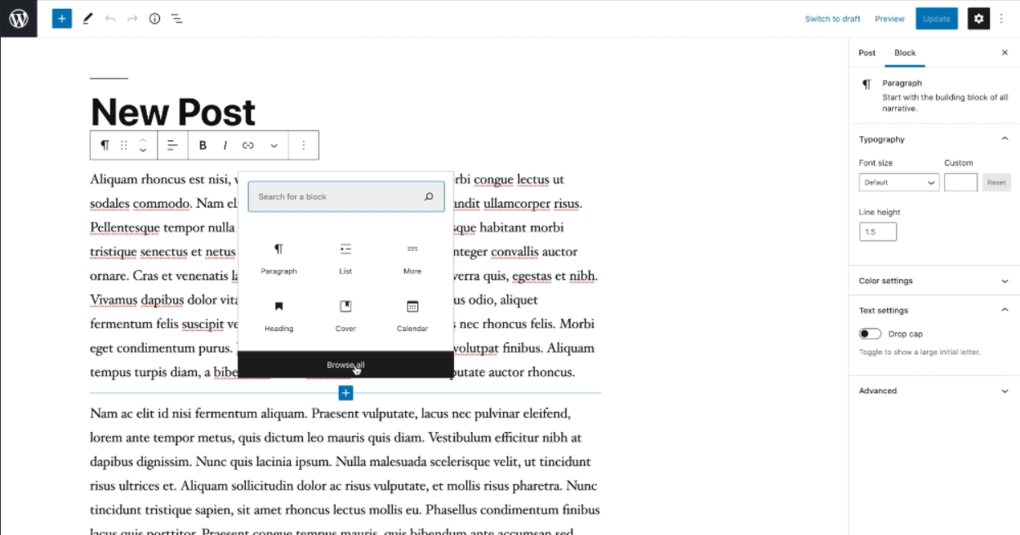1020x535 pixels.
Task: Change block type via paragraph icon
Action: click(x=105, y=145)
